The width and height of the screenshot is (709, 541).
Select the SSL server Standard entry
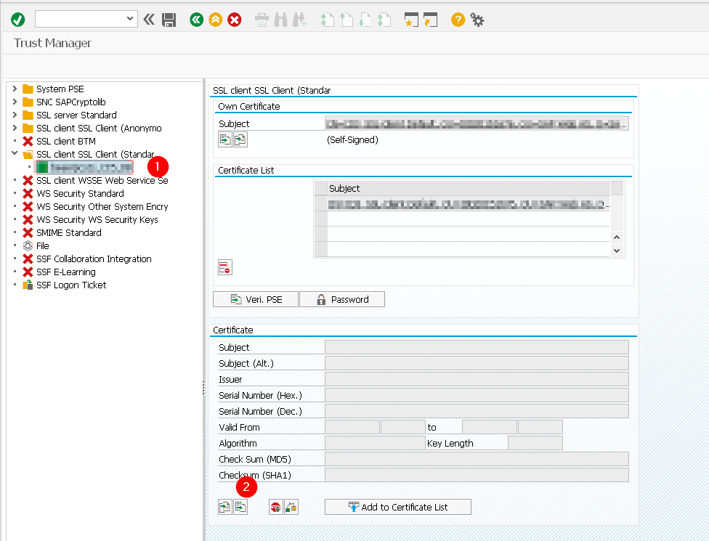[76, 115]
